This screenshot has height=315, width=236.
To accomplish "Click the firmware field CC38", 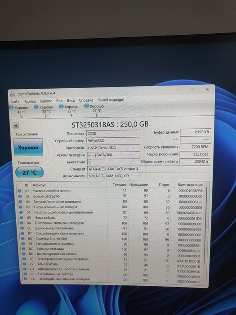I will pyautogui.click(x=113, y=133).
